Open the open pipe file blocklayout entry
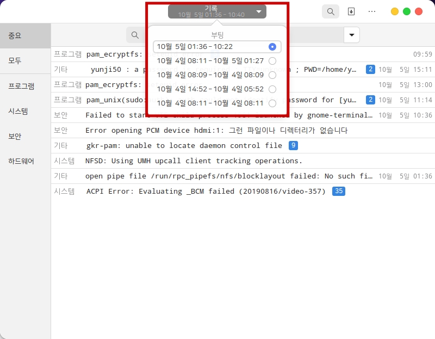The width and height of the screenshot is (435, 339). [x=228, y=176]
